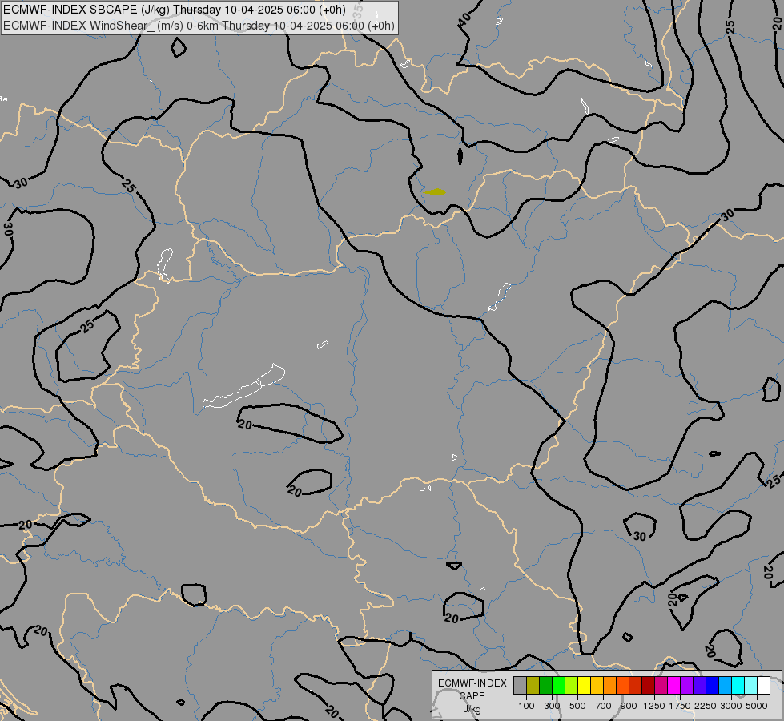Click the legend value 900
784x721 pixels.
629,706
